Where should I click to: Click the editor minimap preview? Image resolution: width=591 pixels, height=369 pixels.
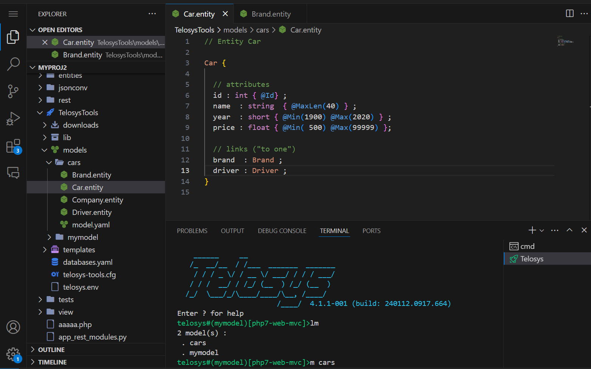coord(565,41)
